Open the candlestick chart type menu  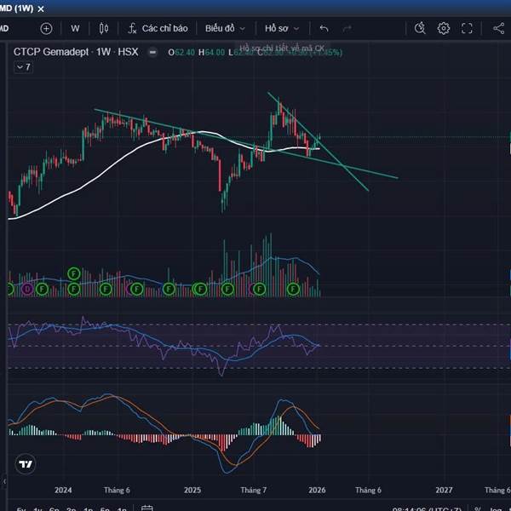(104, 29)
